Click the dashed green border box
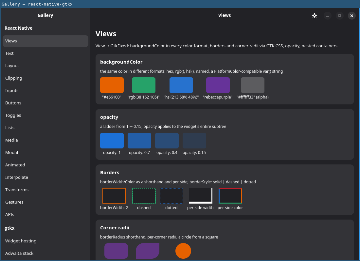 pos(144,196)
